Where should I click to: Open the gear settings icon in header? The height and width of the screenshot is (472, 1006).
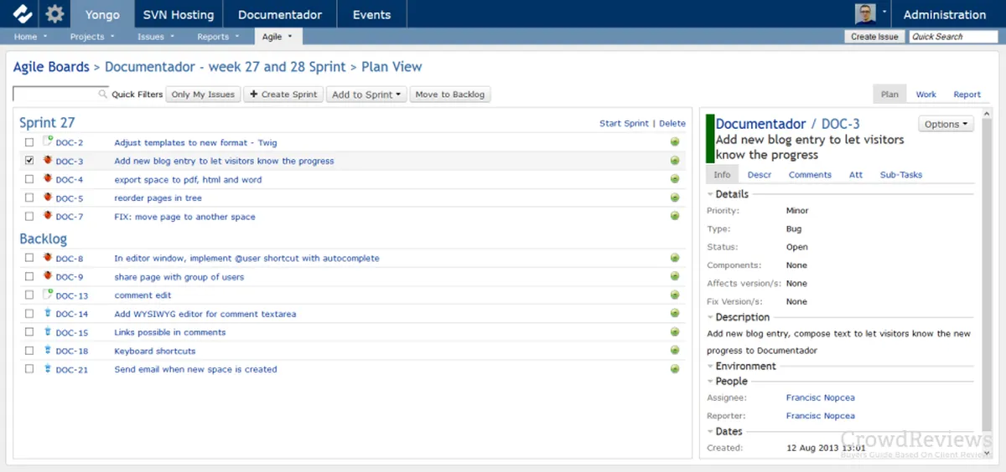[x=54, y=14]
